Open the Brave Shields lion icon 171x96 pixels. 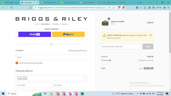pyautogui.click(x=119, y=7)
